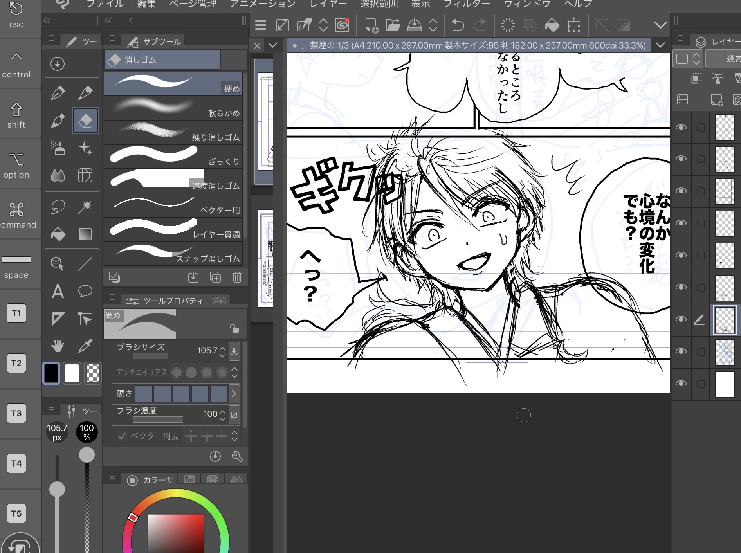Adjust ブラシ濃度 value stepper arrows

[222, 415]
